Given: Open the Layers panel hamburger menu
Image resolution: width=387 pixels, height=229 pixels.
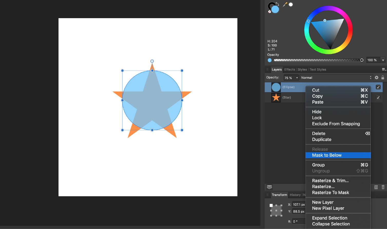Looking at the screenshot, I should tap(384, 69).
